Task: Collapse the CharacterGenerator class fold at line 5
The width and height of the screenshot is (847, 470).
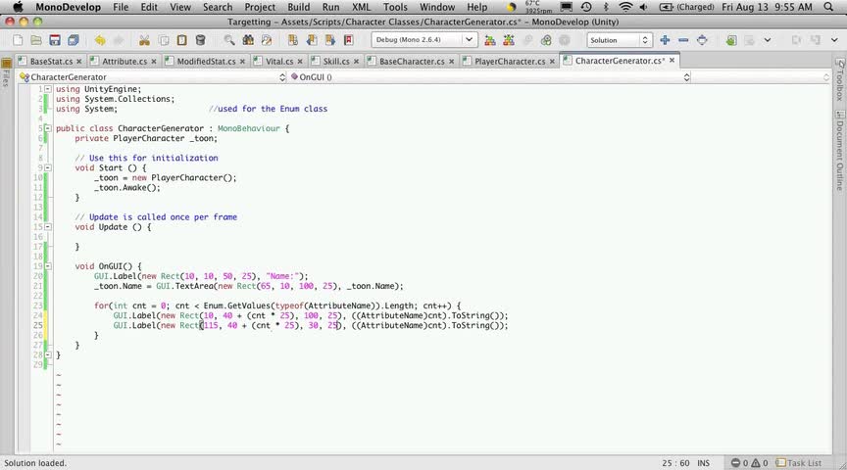Action: [48, 128]
